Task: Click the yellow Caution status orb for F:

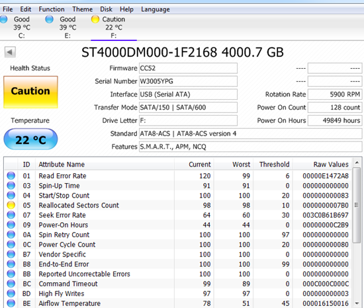Action: click(95, 19)
